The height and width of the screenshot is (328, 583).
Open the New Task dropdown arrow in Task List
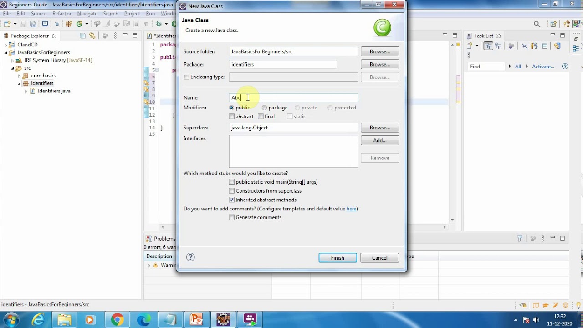coord(477,46)
